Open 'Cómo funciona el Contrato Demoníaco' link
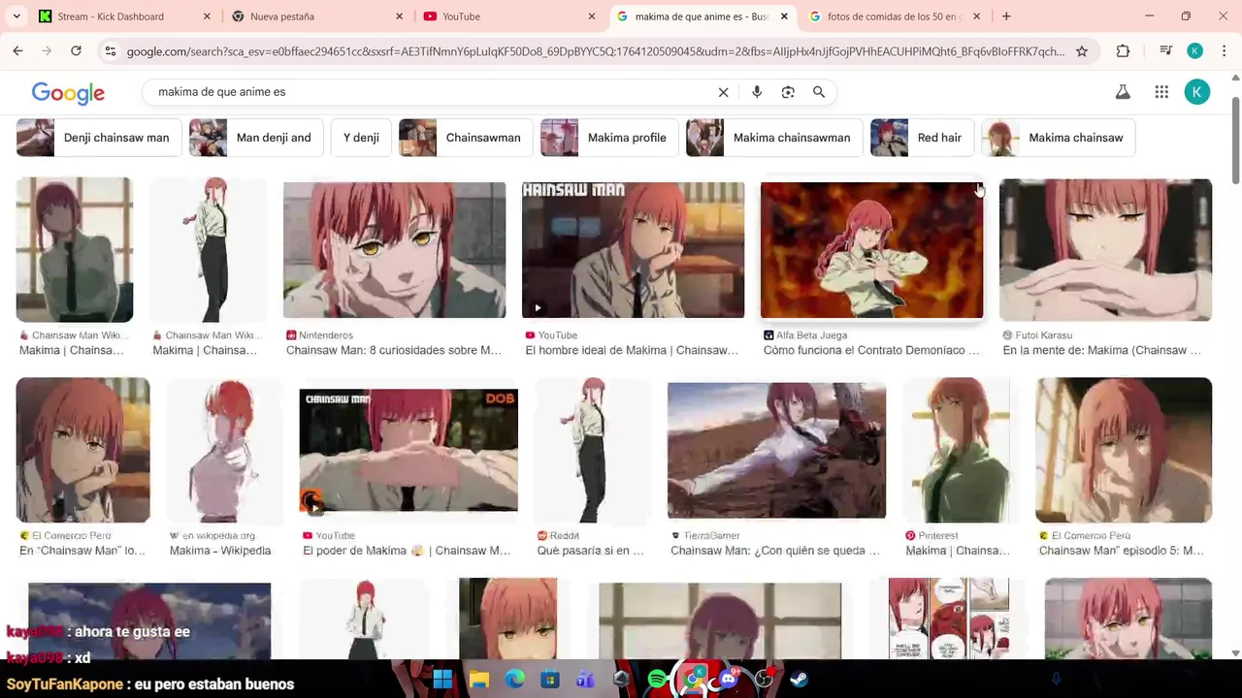Screen dimensions: 1242x698 pyautogui.click(x=871, y=350)
